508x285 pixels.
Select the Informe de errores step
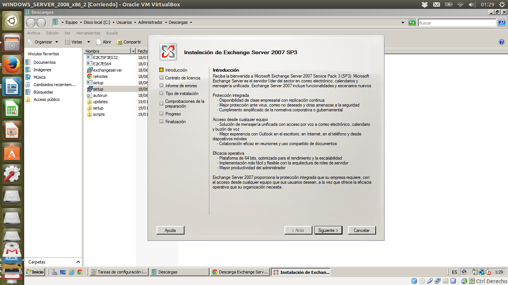pos(181,86)
